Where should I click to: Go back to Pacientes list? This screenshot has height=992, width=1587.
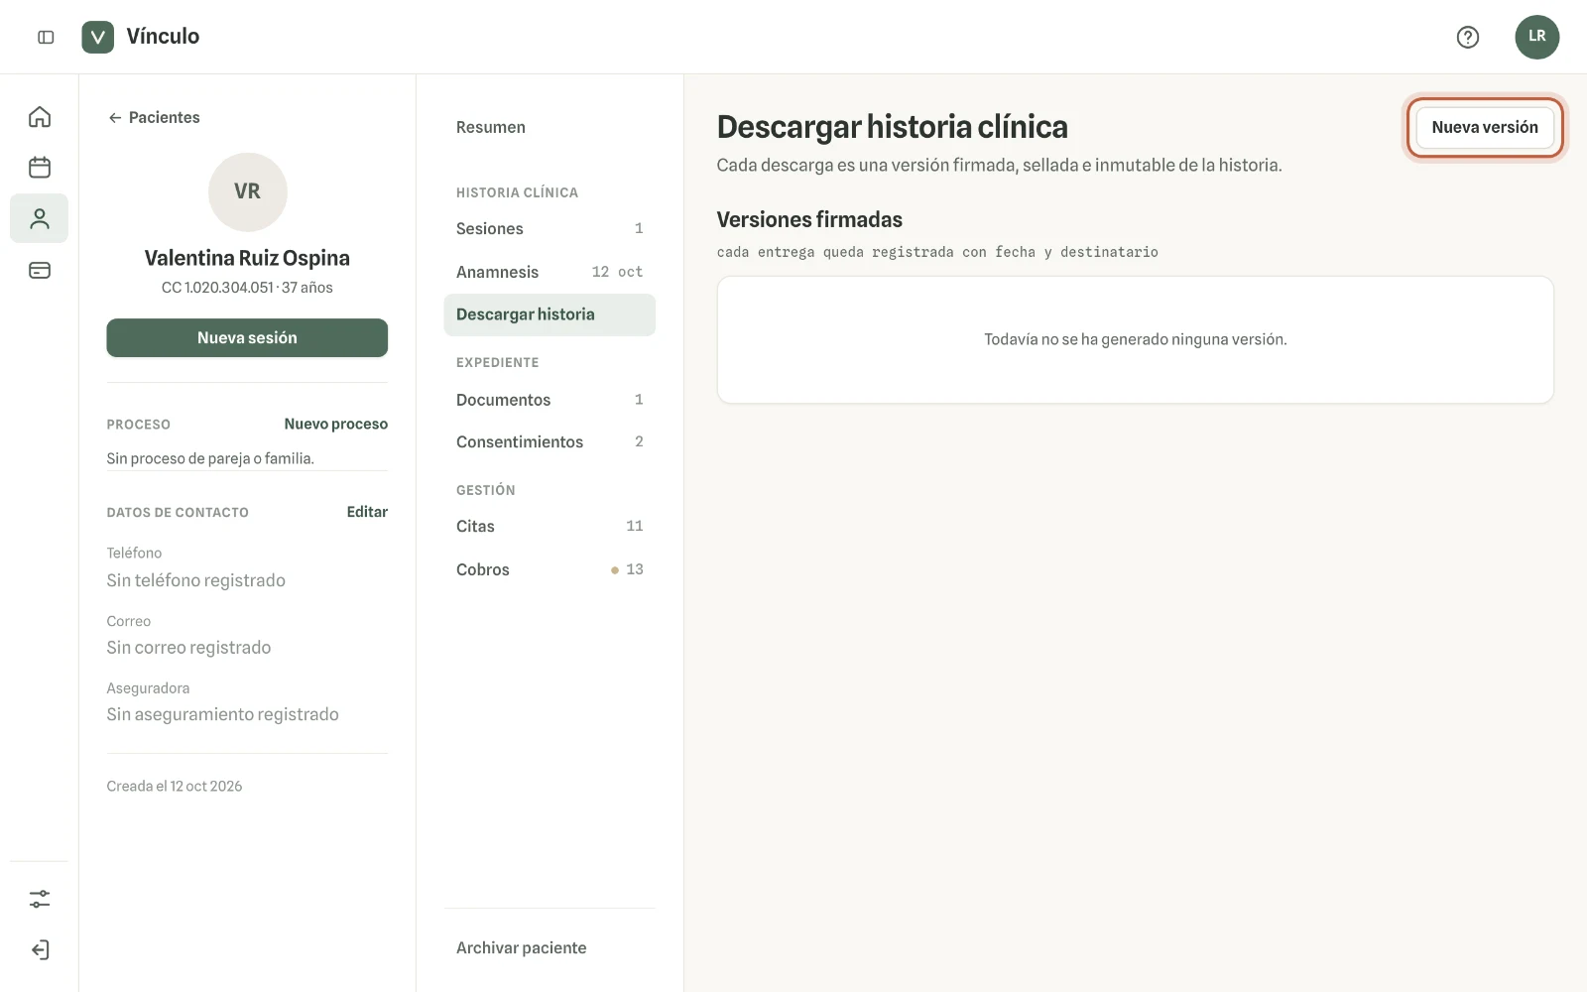pos(154,117)
